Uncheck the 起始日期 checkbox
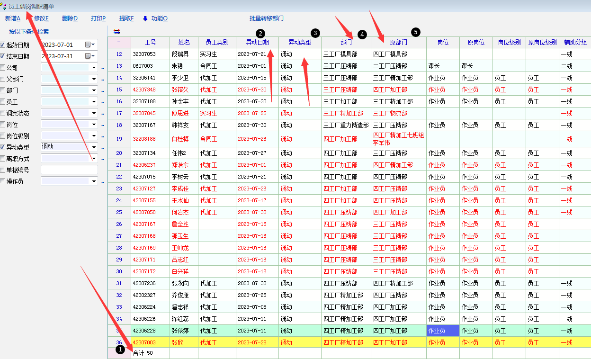Viewport: 591px width, 359px height. (x=3, y=45)
